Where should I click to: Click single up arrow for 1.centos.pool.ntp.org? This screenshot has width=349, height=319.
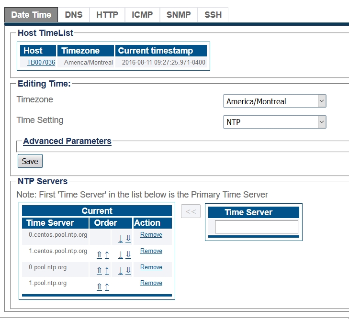(x=107, y=254)
